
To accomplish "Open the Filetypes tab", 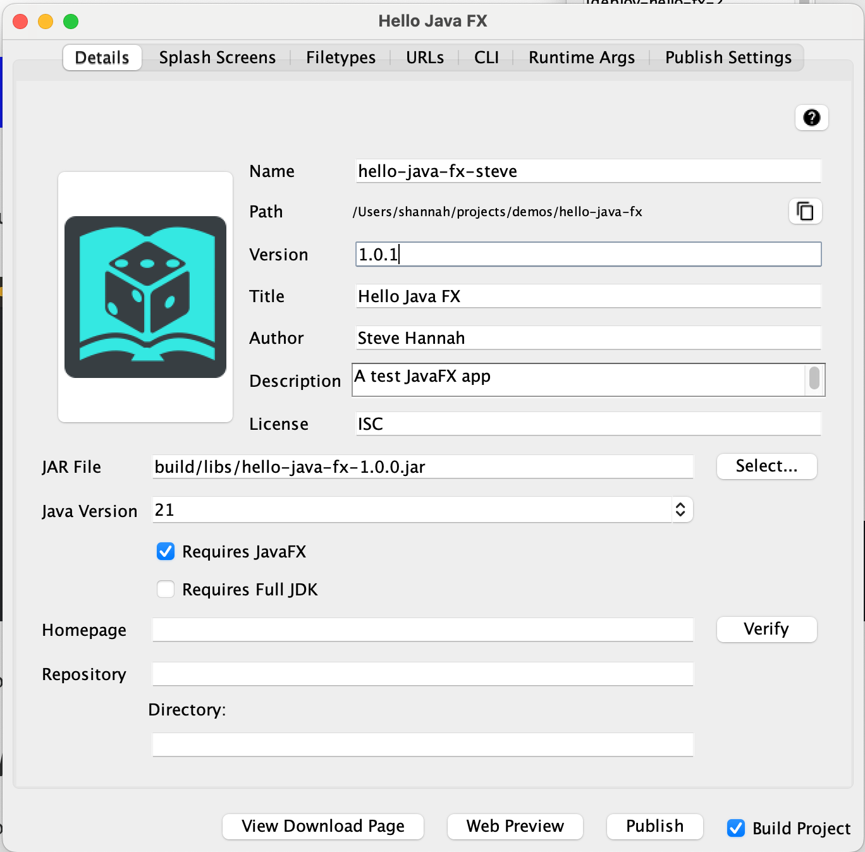I will click(x=341, y=58).
